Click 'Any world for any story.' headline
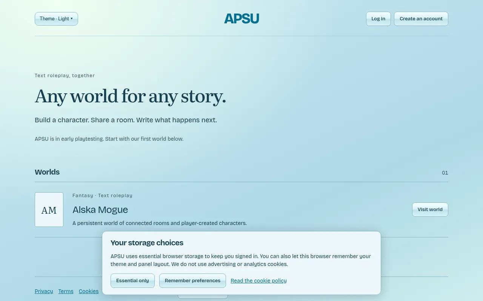This screenshot has height=301, width=483. click(x=130, y=96)
